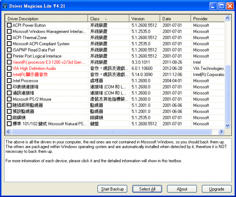The width and height of the screenshot is (236, 197).
Task: Click inside the driver information textbox
Action: pos(118,160)
